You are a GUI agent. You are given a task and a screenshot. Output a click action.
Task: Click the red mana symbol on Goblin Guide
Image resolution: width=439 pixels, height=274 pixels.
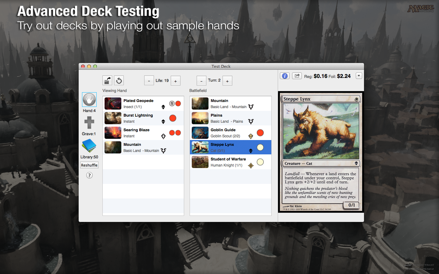click(260, 132)
